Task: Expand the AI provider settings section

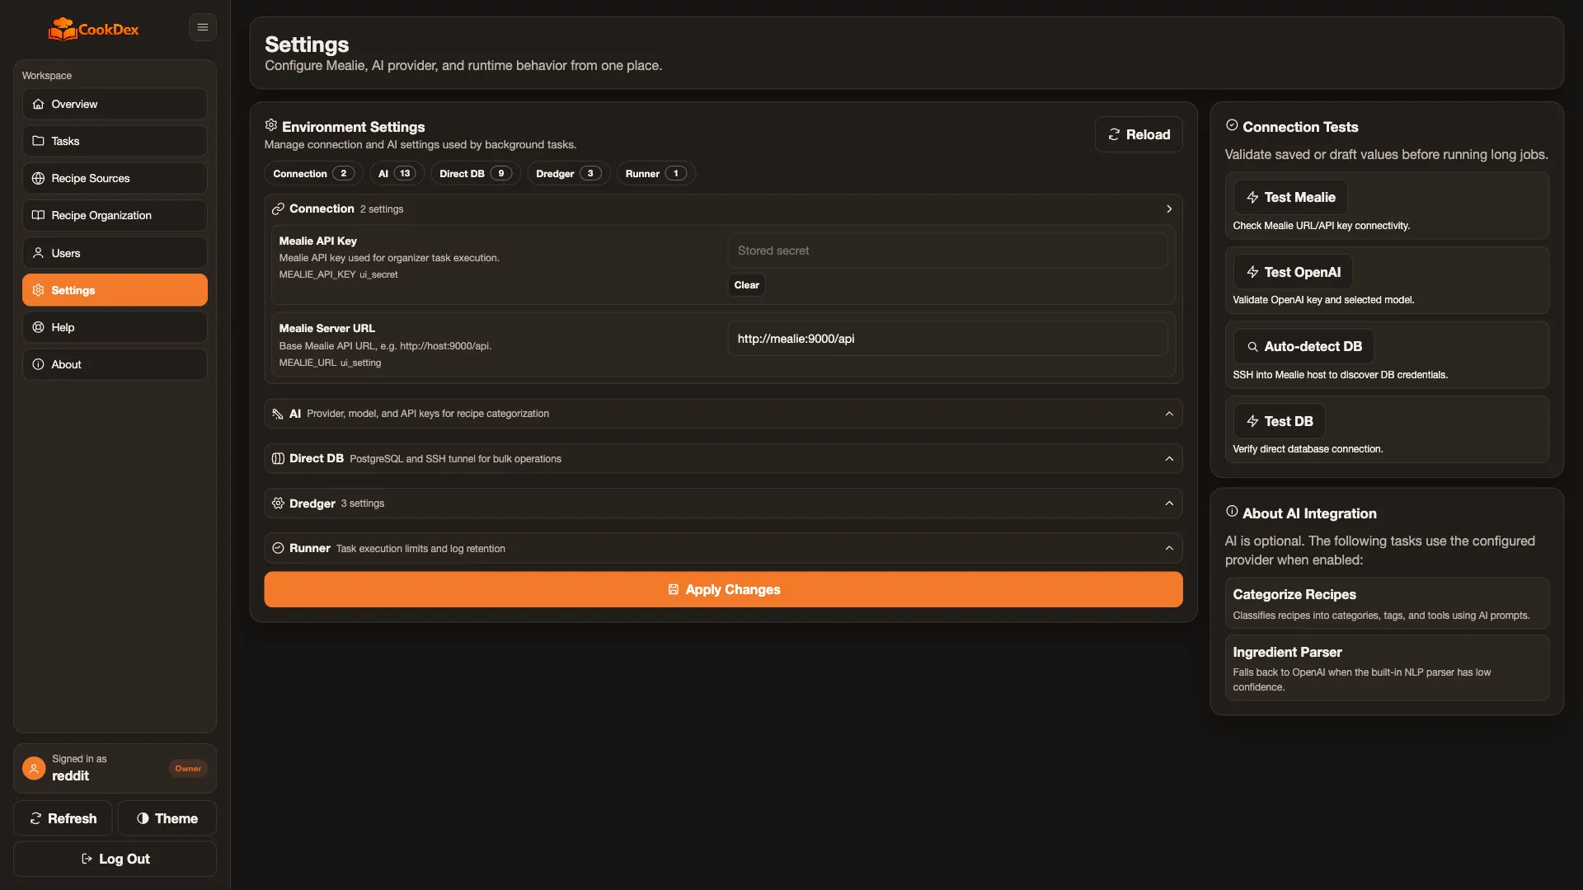Action: 723,414
